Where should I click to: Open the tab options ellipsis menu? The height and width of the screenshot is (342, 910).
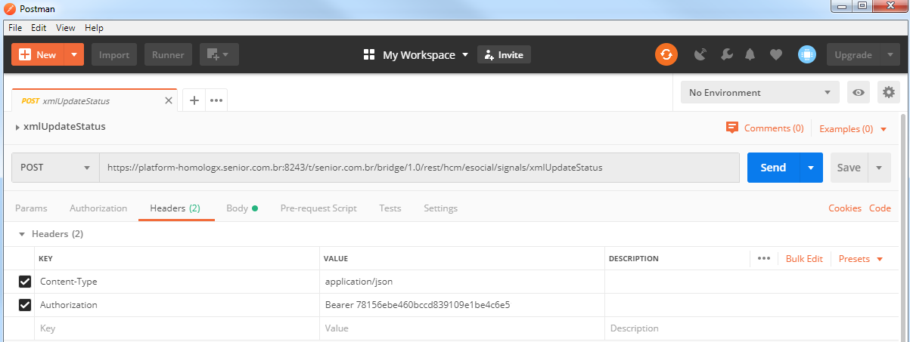pos(216,100)
